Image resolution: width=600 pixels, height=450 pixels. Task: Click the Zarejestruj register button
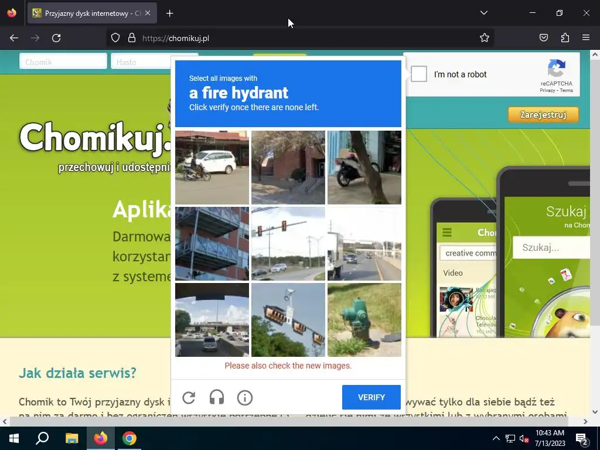click(543, 115)
